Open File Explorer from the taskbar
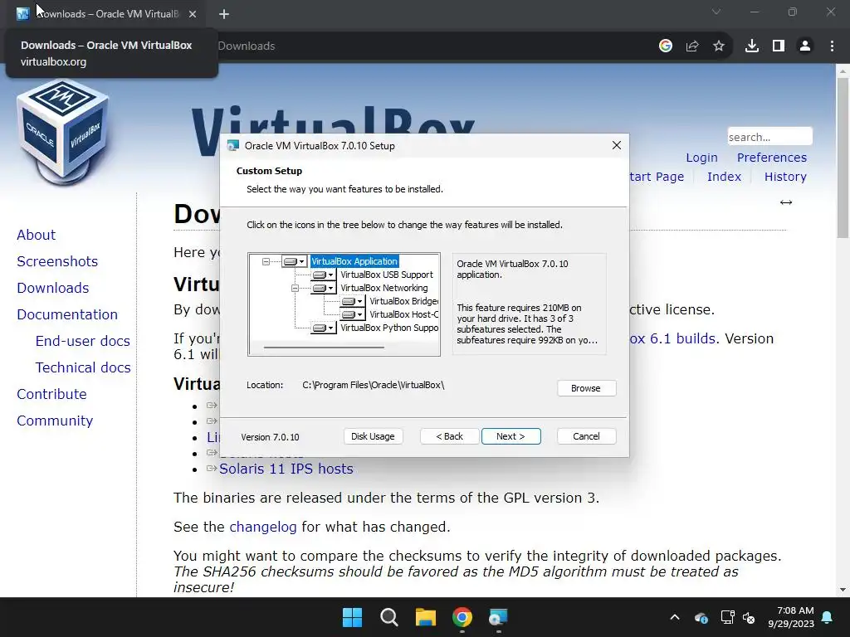Viewport: 850px width, 637px height. [426, 617]
